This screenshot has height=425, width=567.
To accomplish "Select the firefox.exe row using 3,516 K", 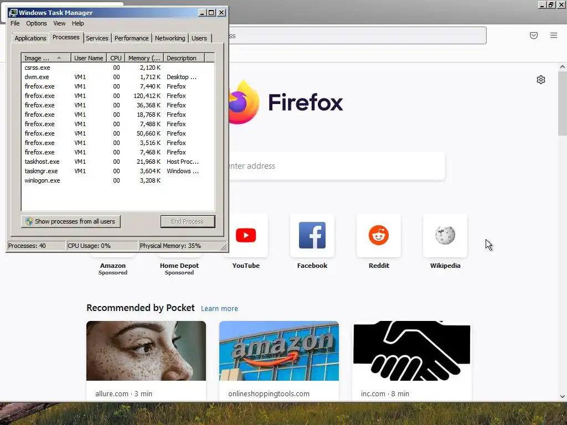I will (x=118, y=143).
